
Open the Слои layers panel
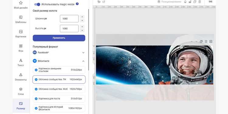[21, 92]
